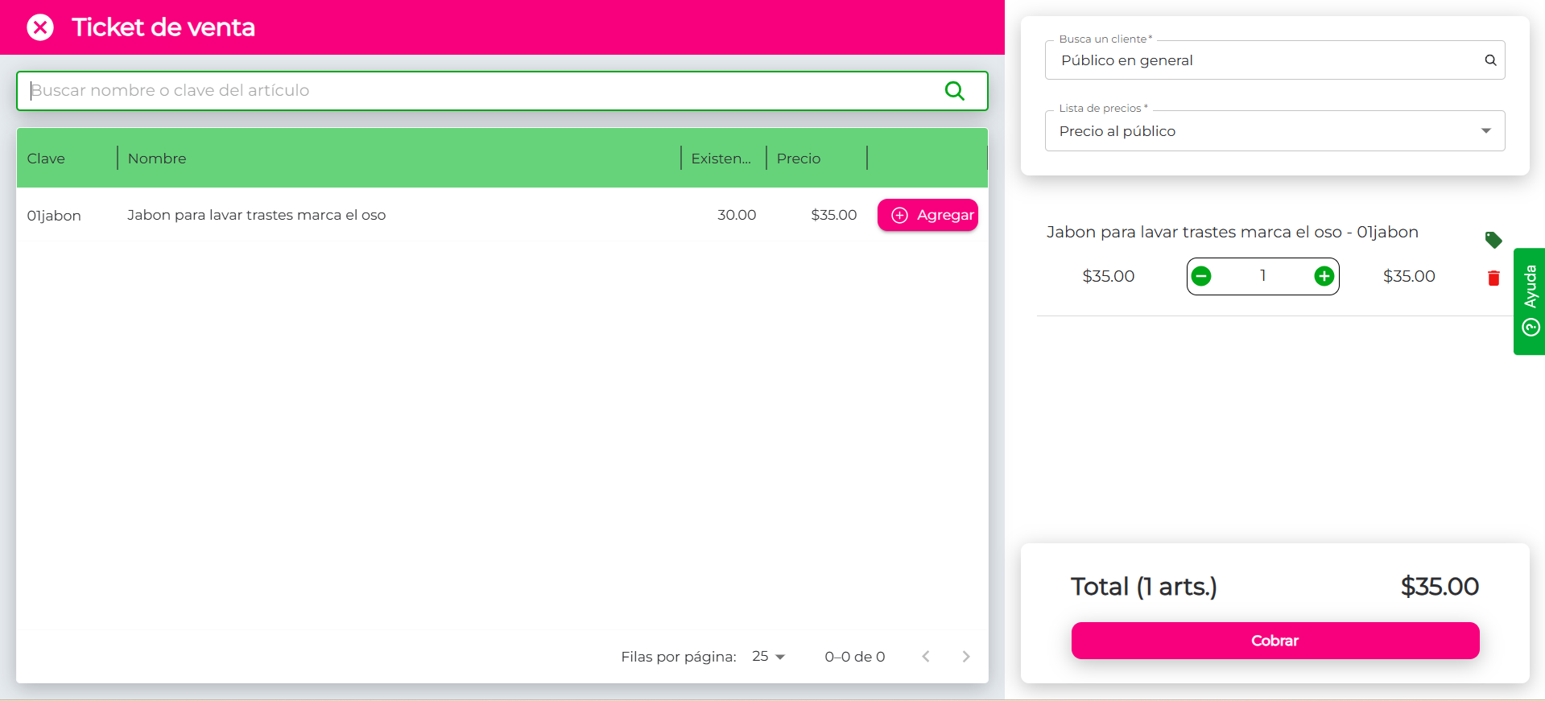This screenshot has height=701, width=1545.
Task: Close the Ticket de venta screen
Action: click(40, 27)
